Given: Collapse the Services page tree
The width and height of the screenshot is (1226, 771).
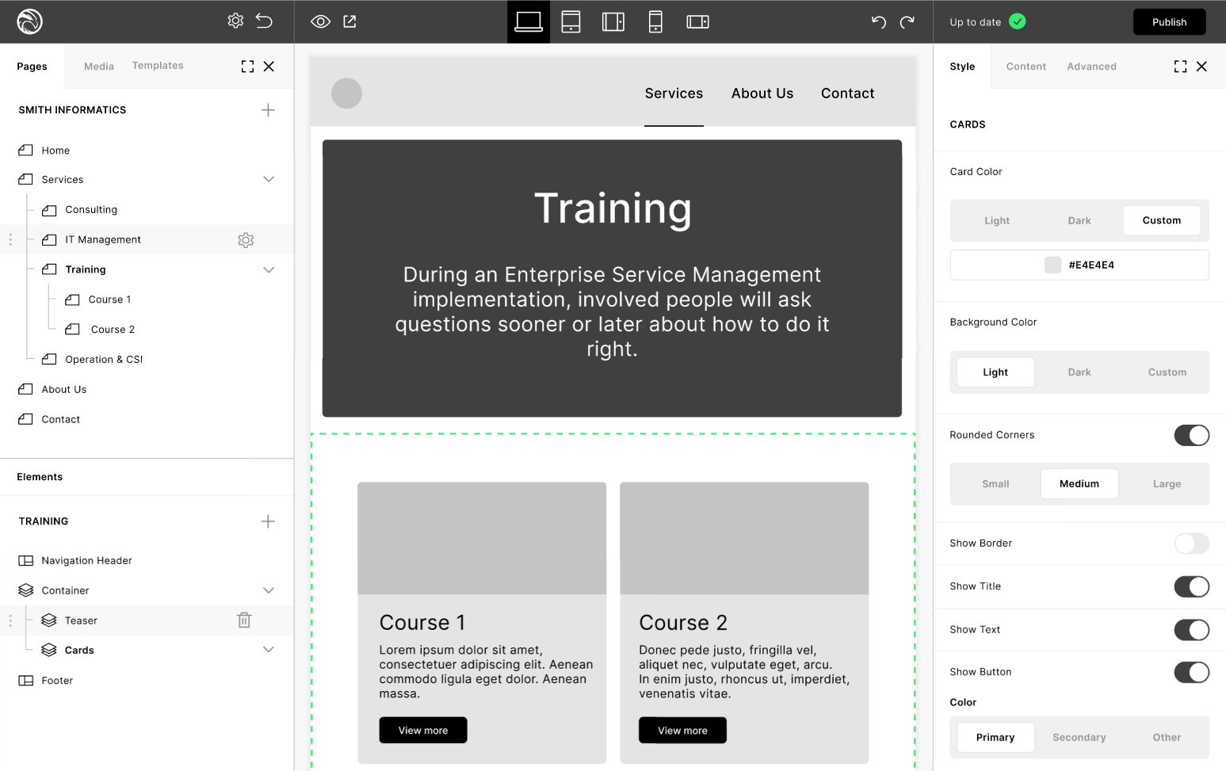Looking at the screenshot, I should [269, 180].
